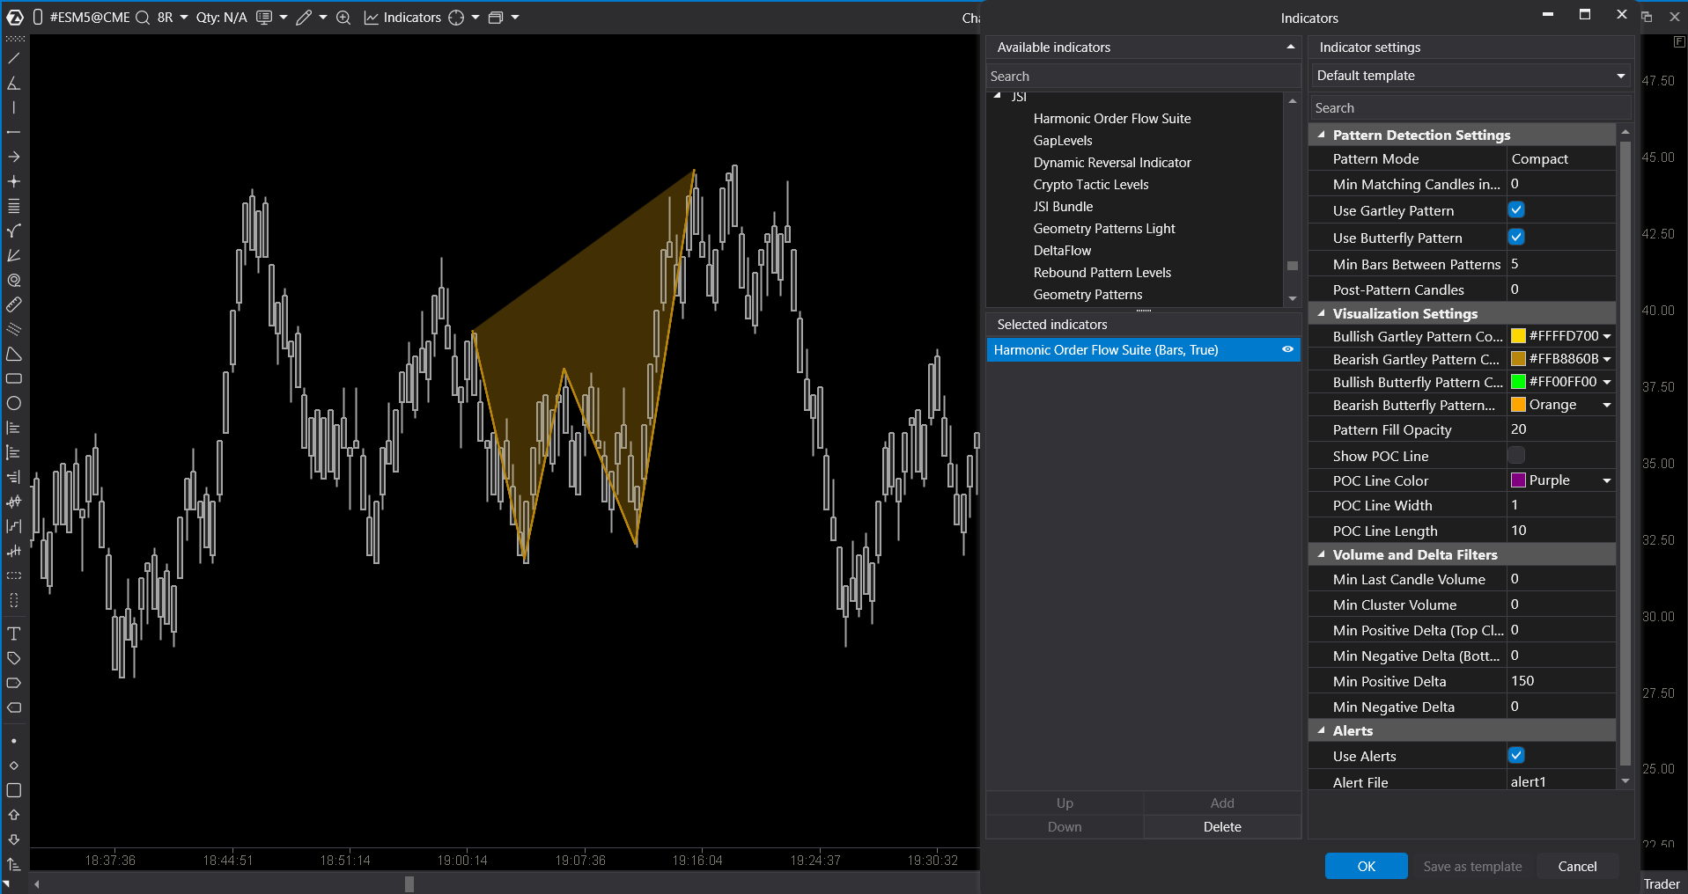Click Bullish Butterfly Pattern green color swatch
The height and width of the screenshot is (894, 1688).
[1518, 382]
